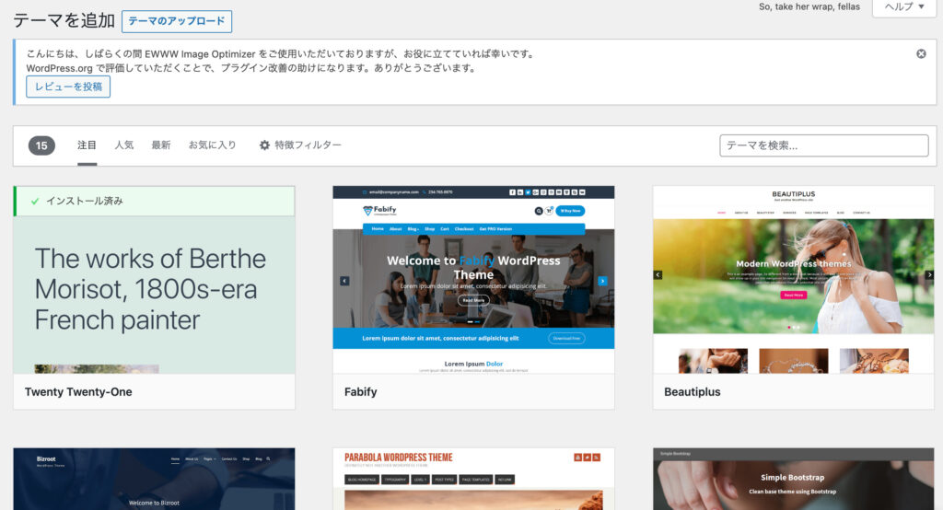Click the テーマを追加 page heading
This screenshot has width=943, height=510.
coord(64,20)
